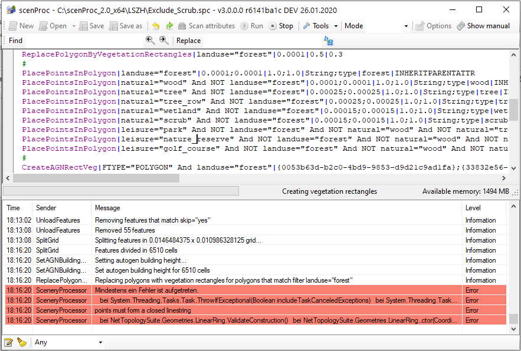The image size is (521, 351).
Task: Open the Mode combo box
Action: (x=388, y=26)
